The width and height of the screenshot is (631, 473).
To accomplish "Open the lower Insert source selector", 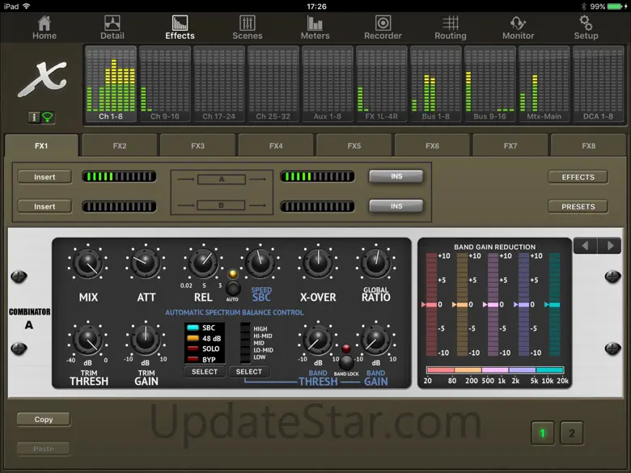I will point(44,206).
